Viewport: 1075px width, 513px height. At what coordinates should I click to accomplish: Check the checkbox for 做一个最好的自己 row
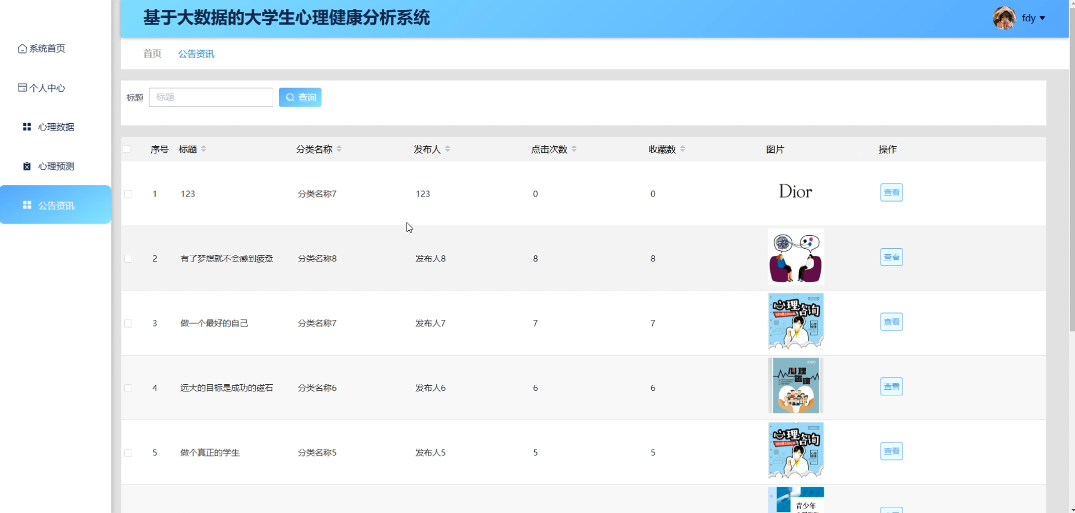tap(128, 324)
